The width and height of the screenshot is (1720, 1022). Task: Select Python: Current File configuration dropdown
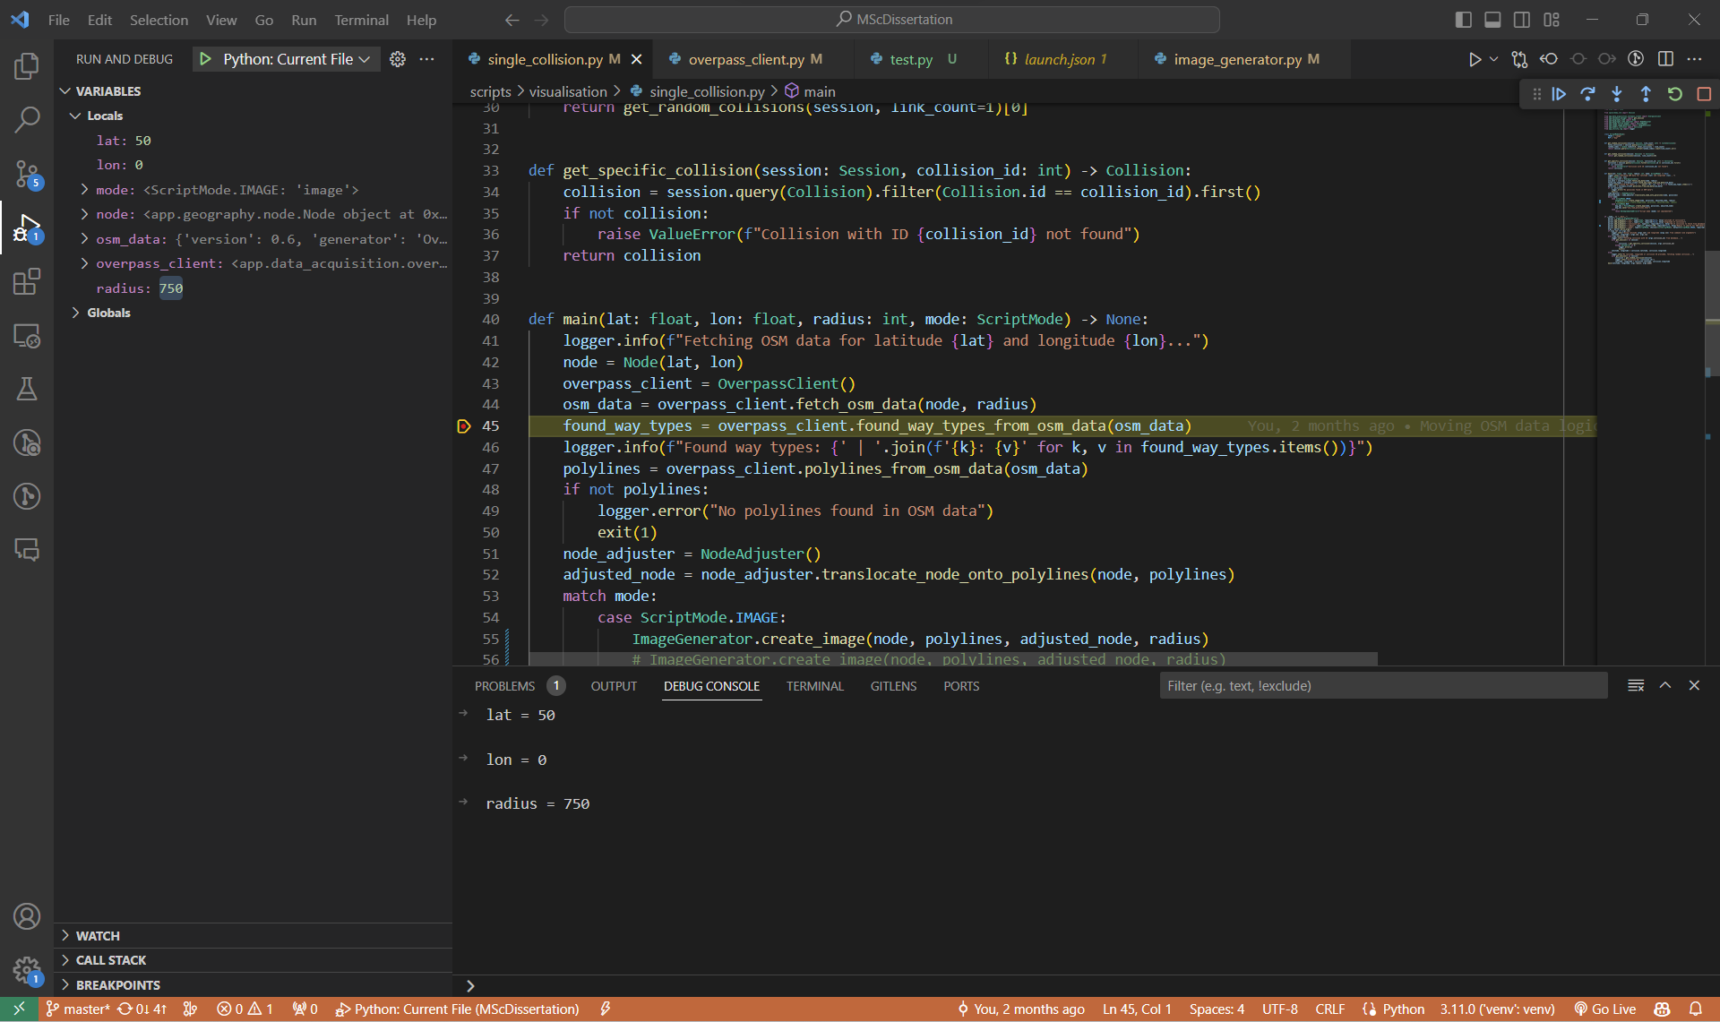click(296, 59)
